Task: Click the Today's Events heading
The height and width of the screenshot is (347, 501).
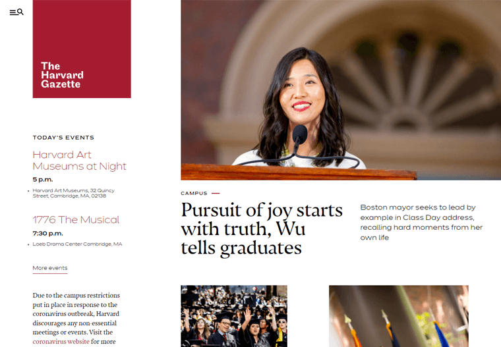Action: coord(63,138)
